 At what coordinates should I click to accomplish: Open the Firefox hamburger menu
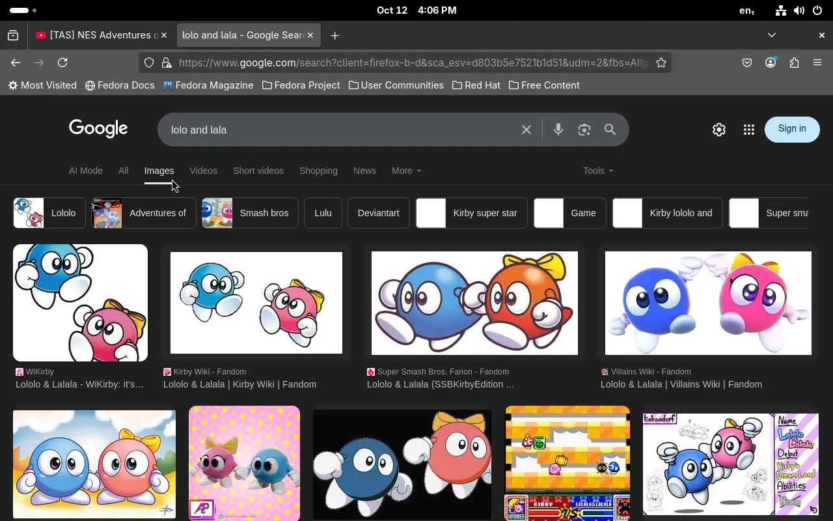pos(817,63)
